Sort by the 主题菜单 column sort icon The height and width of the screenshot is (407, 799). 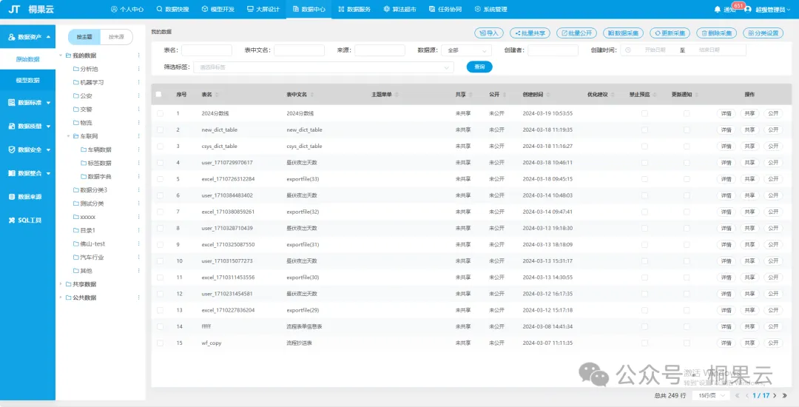pyautogui.click(x=397, y=95)
